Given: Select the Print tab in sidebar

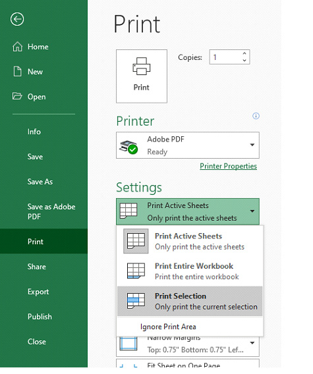Looking at the screenshot, I should pyautogui.click(x=43, y=242).
